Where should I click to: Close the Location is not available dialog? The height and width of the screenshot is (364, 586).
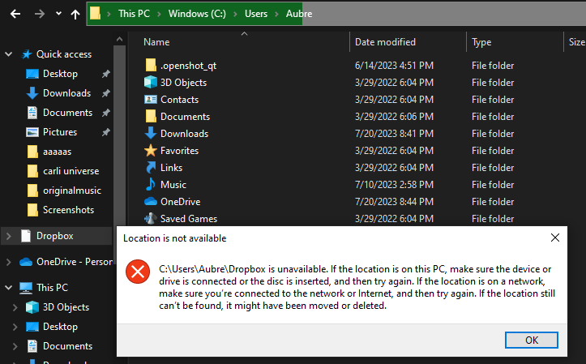555,238
